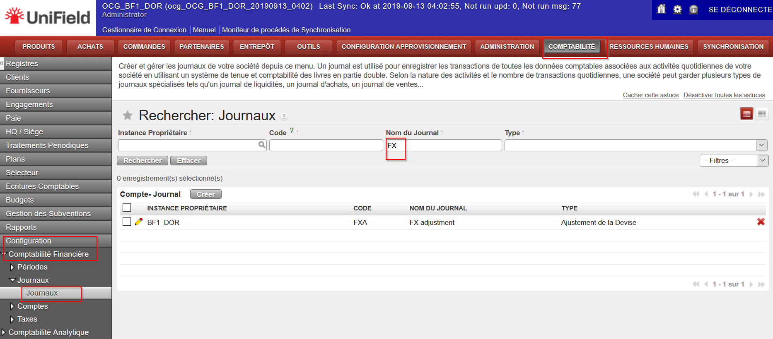The width and height of the screenshot is (773, 339).
Task: Click the Créer button
Action: 206,194
